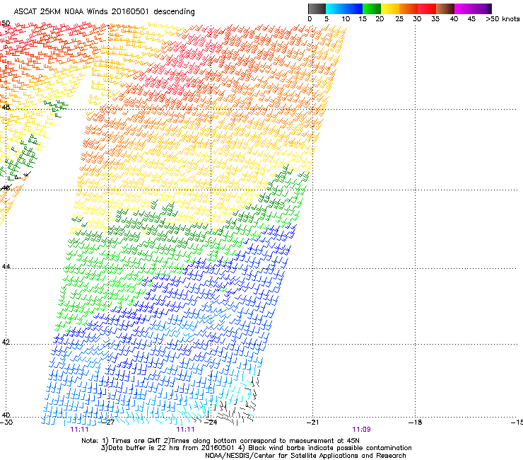The height and width of the screenshot is (460, 523).
Task: Click the orange 25-30 knots legend segment
Action: tap(409, 8)
